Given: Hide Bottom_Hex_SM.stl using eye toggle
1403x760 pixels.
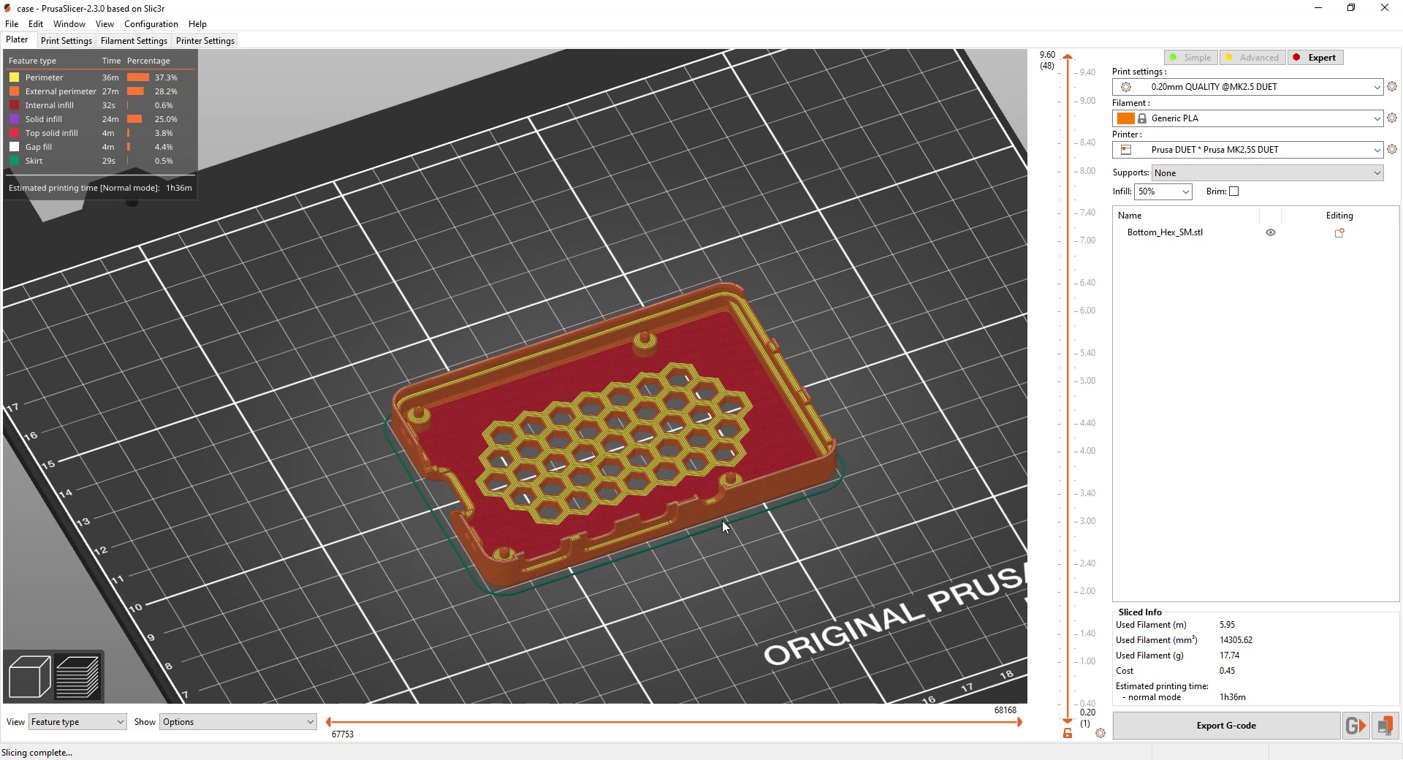Looking at the screenshot, I should 1271,232.
